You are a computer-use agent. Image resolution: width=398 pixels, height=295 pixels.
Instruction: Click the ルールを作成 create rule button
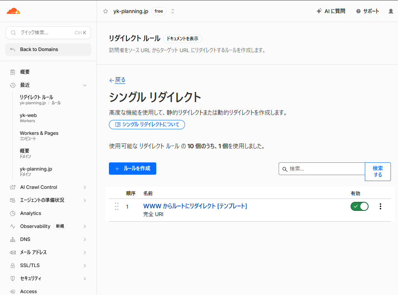pos(132,168)
